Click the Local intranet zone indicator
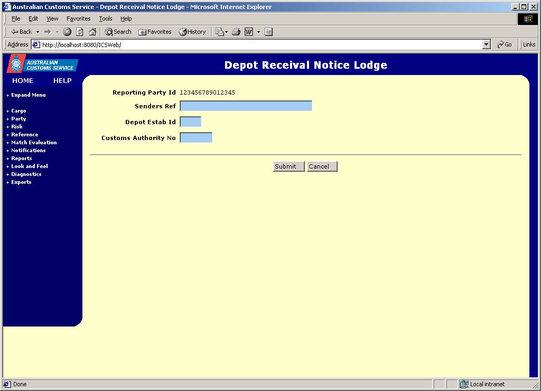This screenshot has height=391, width=541. (x=482, y=384)
